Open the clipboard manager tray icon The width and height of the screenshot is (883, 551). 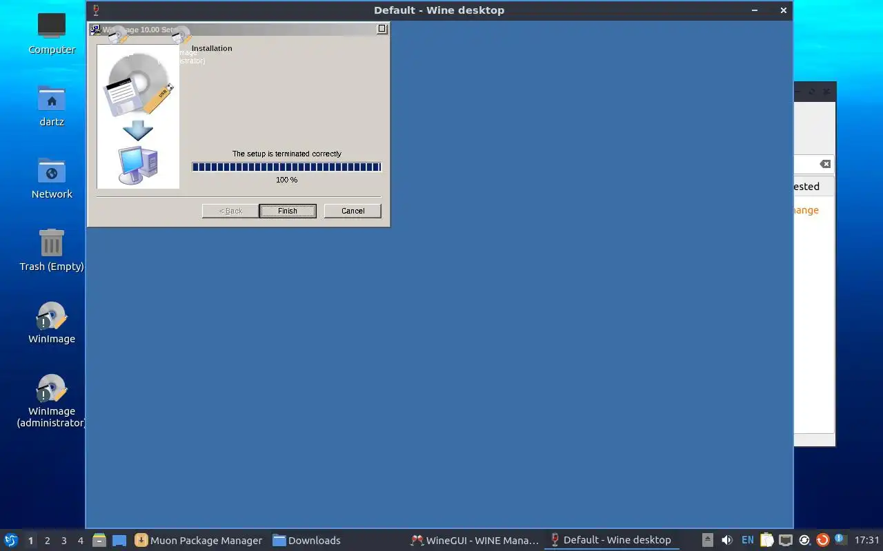(766, 540)
